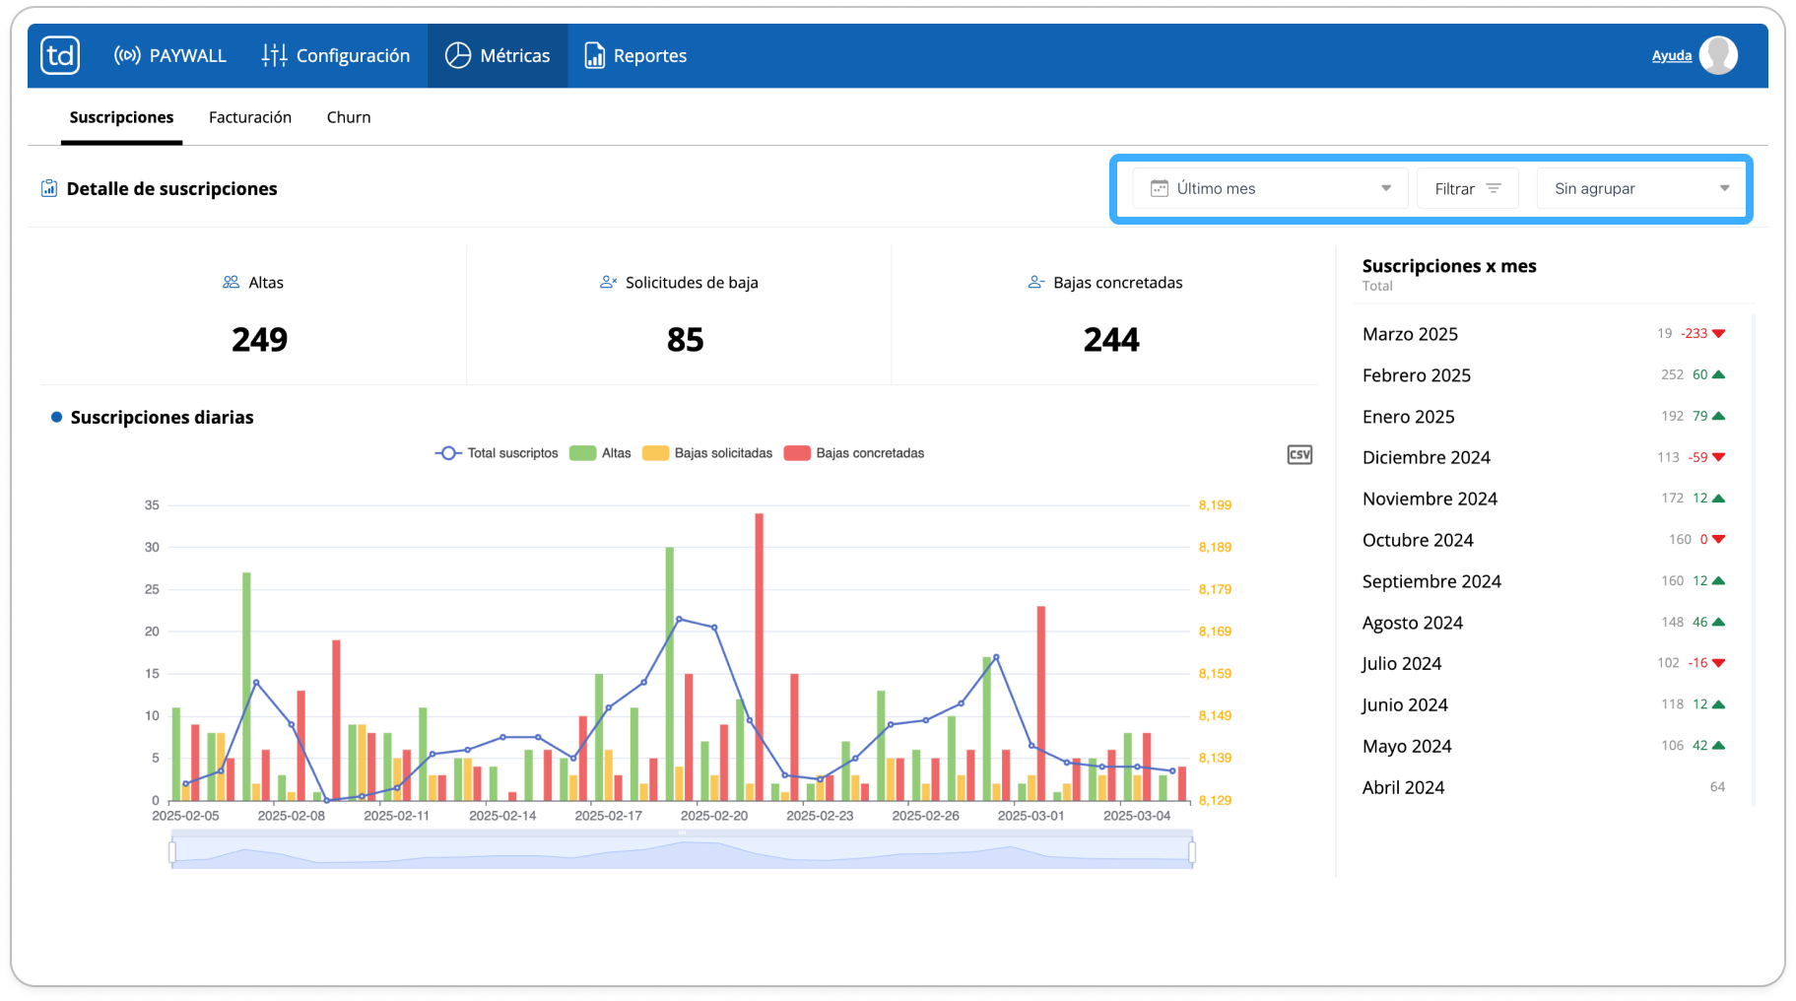Click the td logo icon
The height and width of the screenshot is (1001, 1796).
pos(60,55)
